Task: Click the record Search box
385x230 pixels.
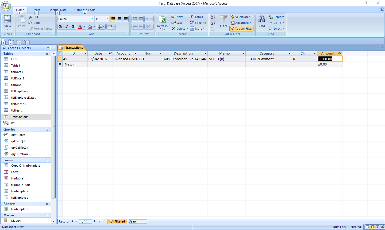Action: [138, 221]
